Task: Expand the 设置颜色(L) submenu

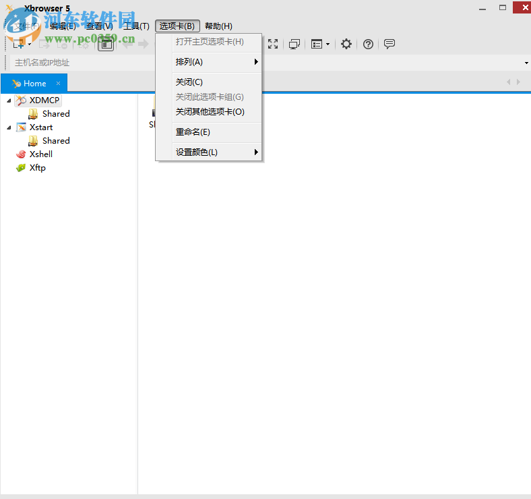Action: pos(209,152)
